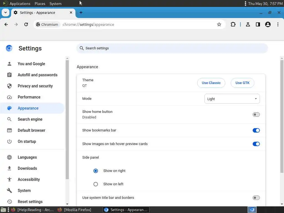Switch to Help:Reading taskbar window
The image size is (284, 213).
click(x=32, y=210)
